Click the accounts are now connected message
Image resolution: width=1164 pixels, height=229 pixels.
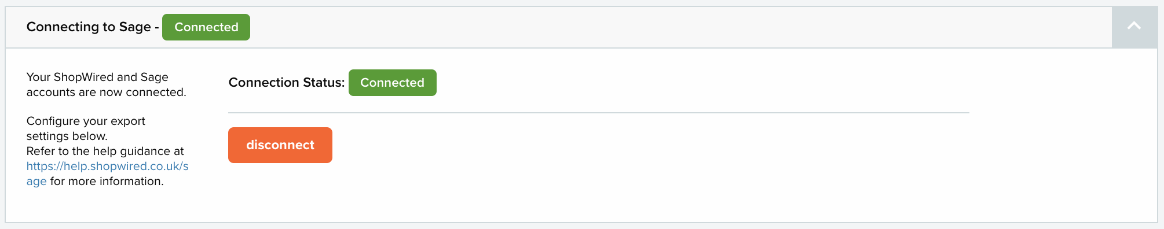tap(107, 93)
